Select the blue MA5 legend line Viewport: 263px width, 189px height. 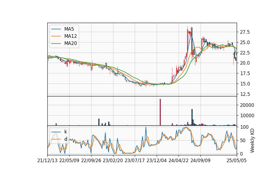click(56, 29)
